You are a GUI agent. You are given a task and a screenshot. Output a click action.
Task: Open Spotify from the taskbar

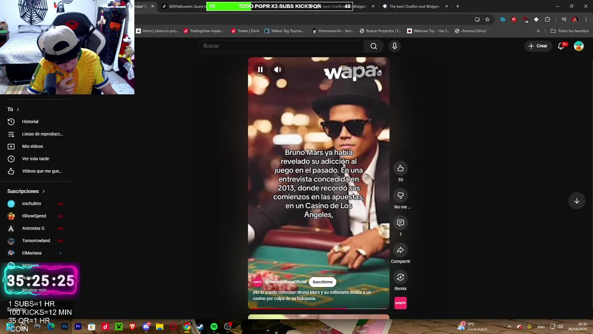(214, 327)
